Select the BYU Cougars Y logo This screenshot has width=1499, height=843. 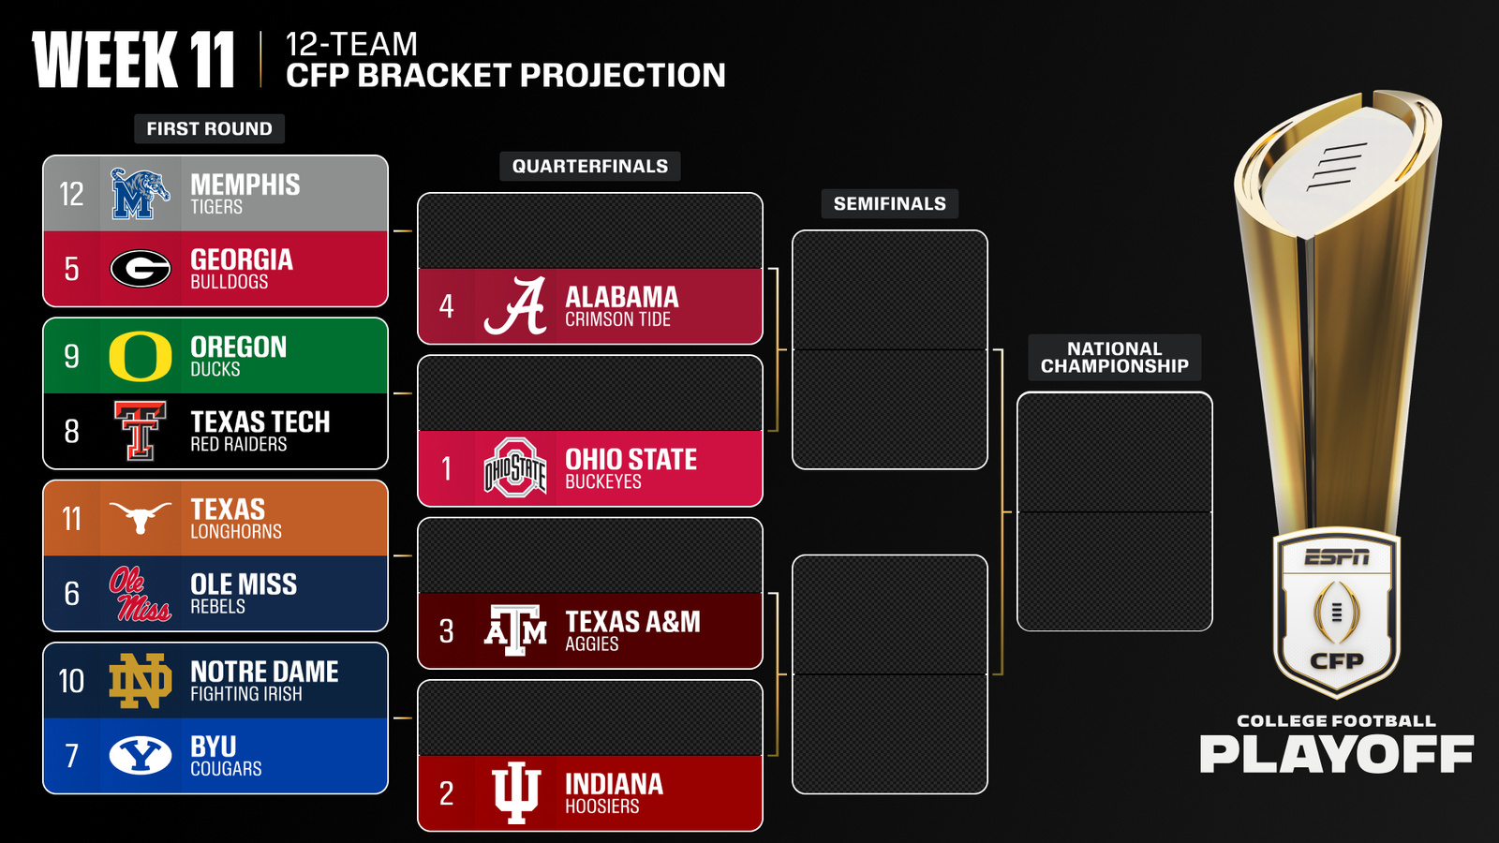point(141,755)
